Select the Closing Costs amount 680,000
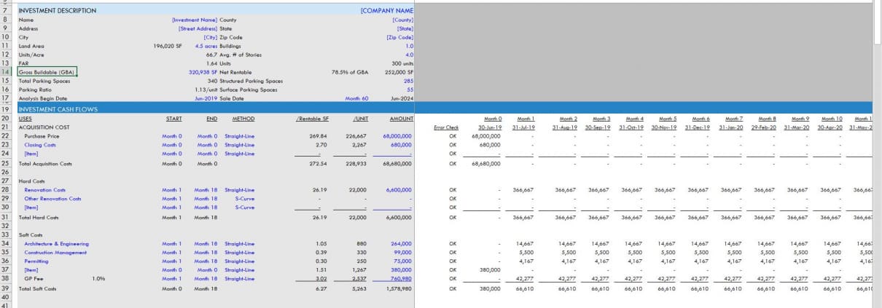882x308 pixels. (401, 144)
